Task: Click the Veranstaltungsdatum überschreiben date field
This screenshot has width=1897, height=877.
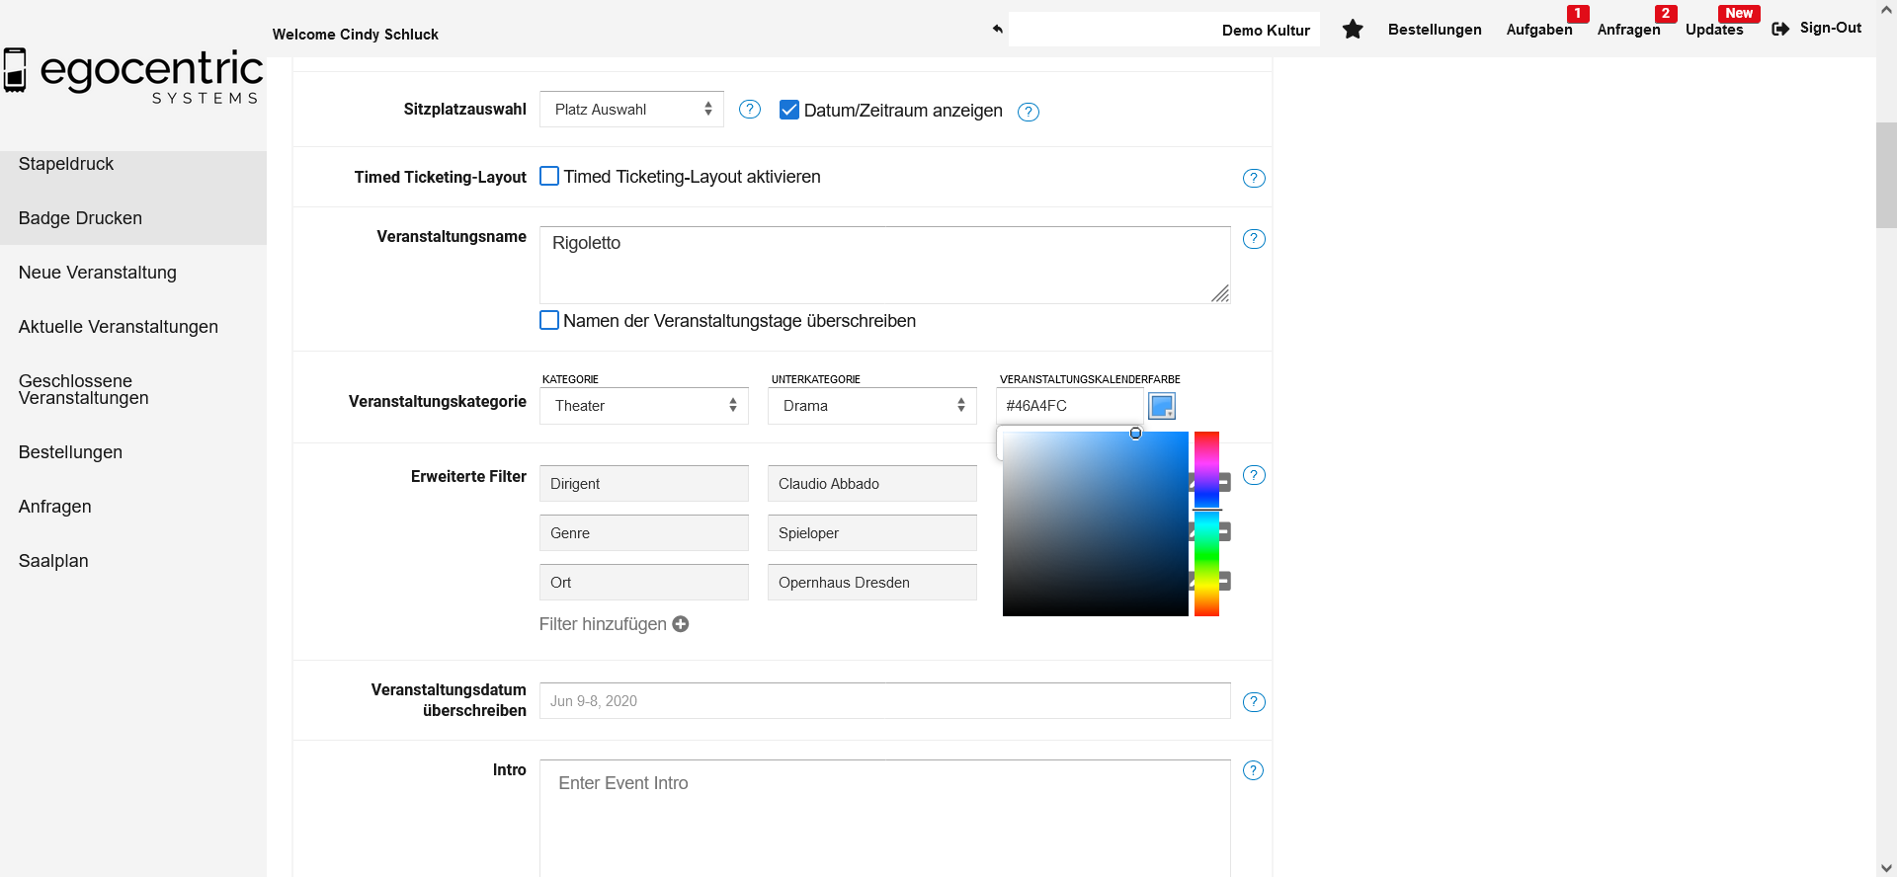Action: tap(884, 701)
